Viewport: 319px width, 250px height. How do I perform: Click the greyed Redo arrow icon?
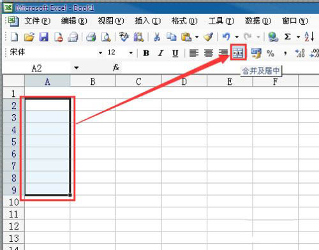248,37
